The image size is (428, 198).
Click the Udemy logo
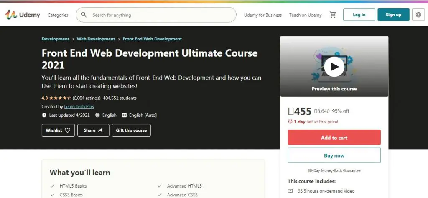(x=23, y=15)
